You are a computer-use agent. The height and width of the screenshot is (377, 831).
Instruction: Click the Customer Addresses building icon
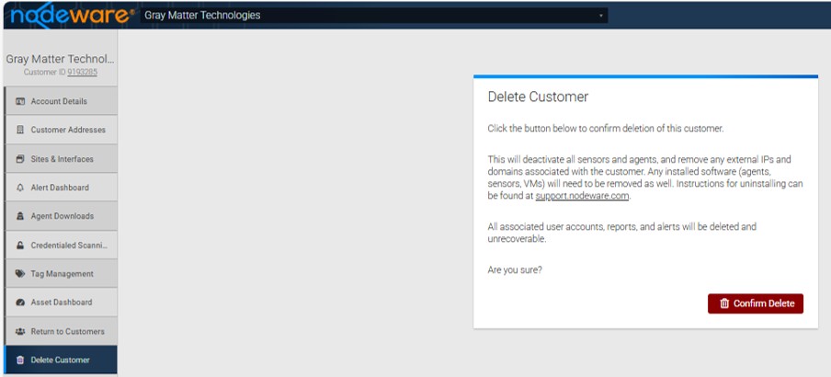(20, 130)
